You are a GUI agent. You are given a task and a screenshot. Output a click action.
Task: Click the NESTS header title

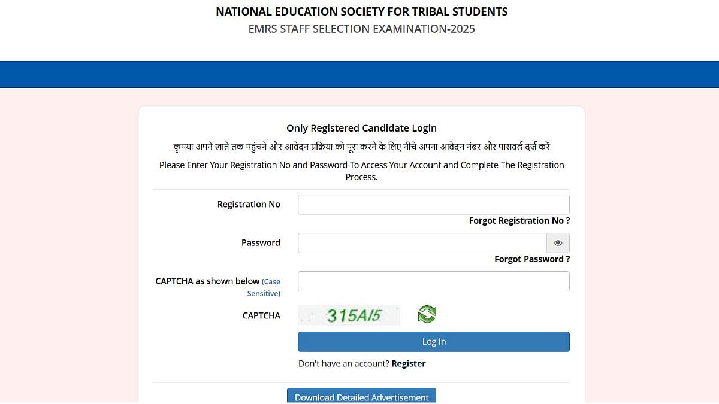pos(361,11)
